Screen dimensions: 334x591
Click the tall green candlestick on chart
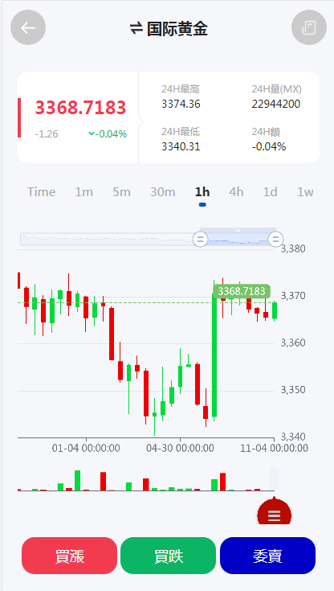click(214, 351)
